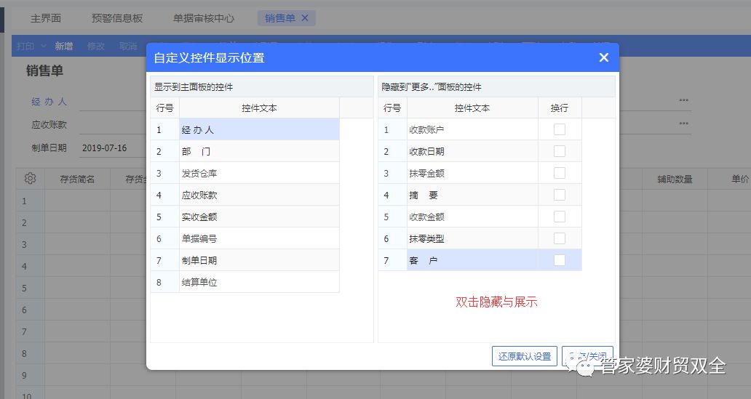This screenshot has width=751, height=399.
Task: Select the 发货仓库 row in displayed controls
Action: click(x=258, y=174)
